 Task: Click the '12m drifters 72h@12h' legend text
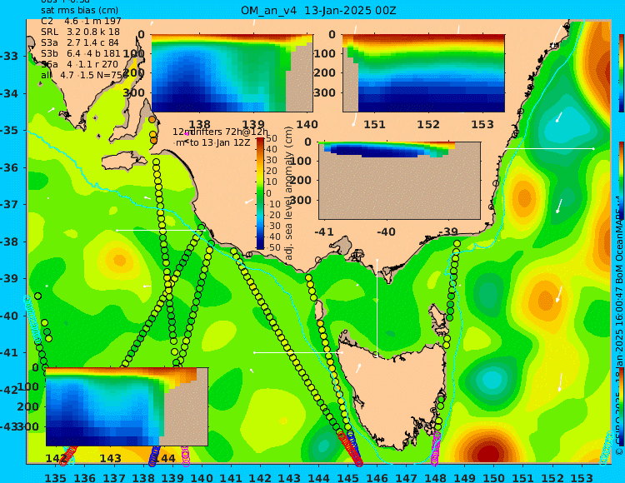[x=221, y=132]
